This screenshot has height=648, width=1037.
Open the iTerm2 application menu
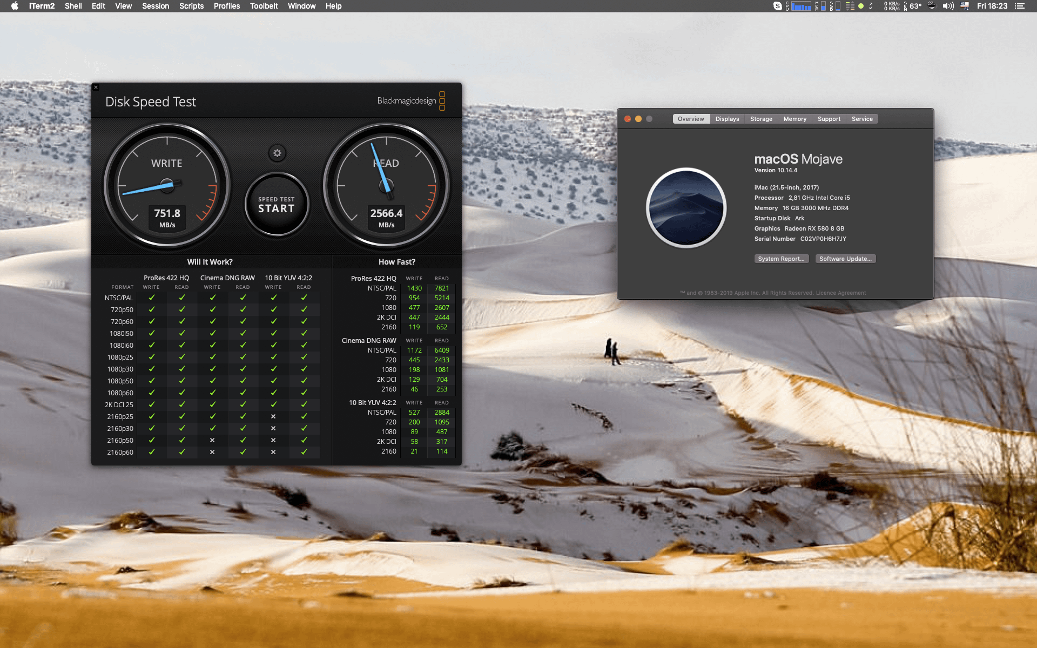point(42,6)
